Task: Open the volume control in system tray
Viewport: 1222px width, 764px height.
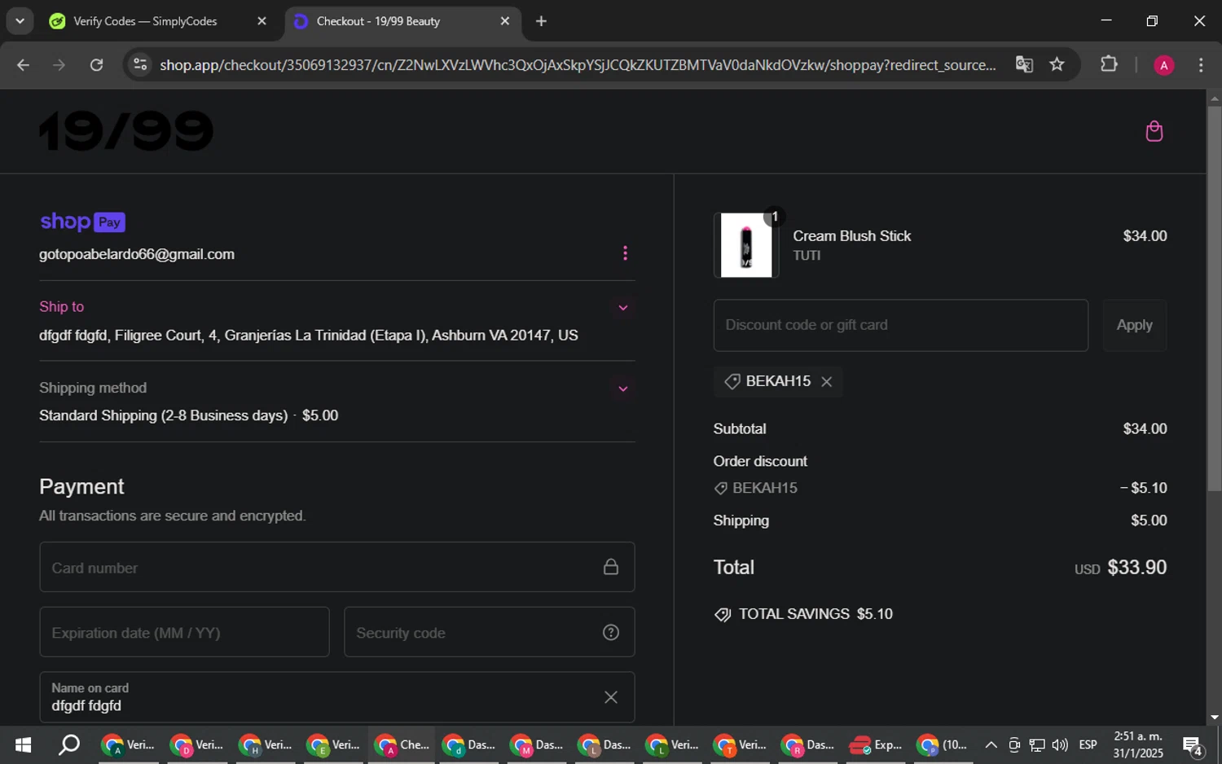Action: point(1059,744)
